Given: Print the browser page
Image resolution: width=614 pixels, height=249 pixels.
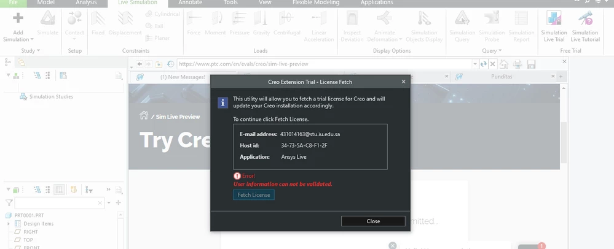Looking at the screenshot, I should click(518, 64).
